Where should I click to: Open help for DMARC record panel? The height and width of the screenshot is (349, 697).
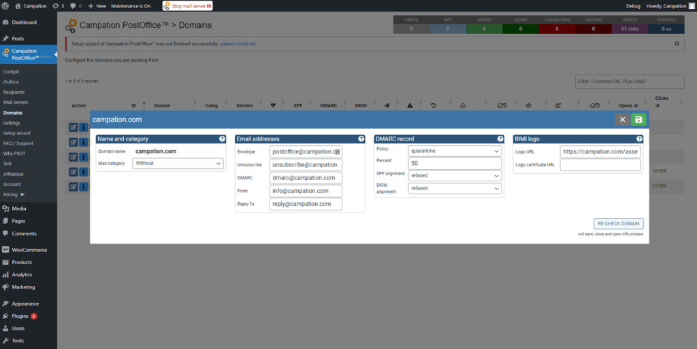(500, 139)
